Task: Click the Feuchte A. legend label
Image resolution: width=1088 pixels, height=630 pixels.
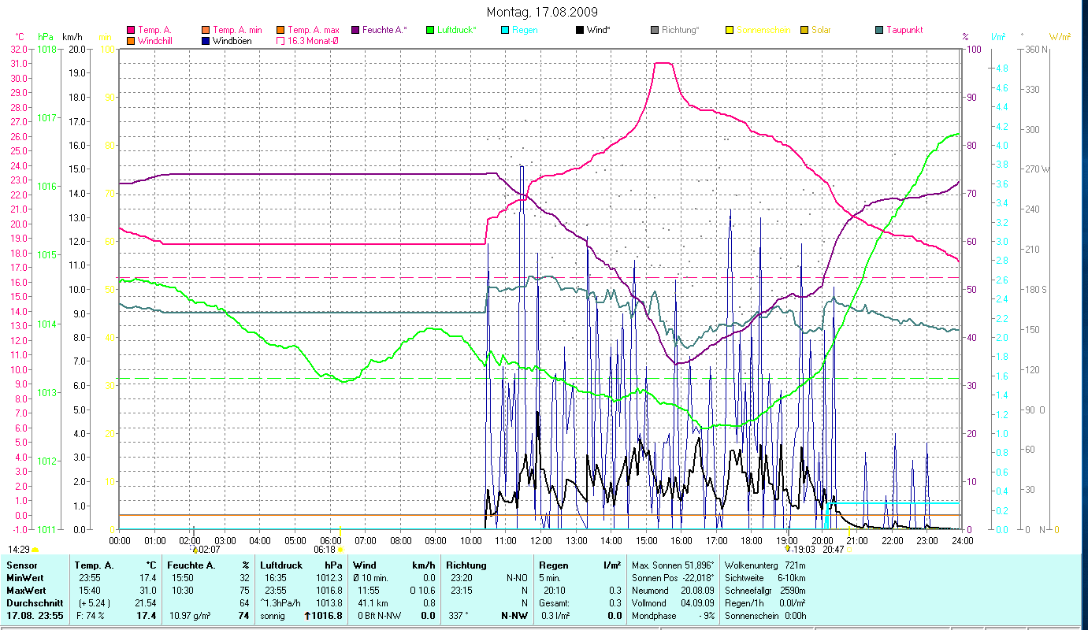Action: [384, 30]
